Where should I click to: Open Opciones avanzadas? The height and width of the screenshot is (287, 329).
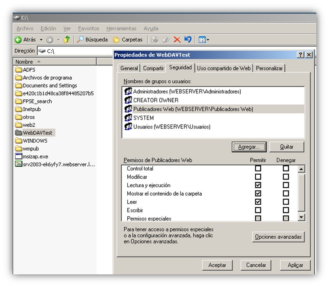click(278, 237)
